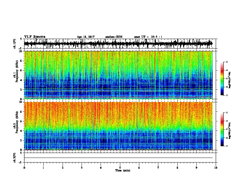Click time axis tick label "4"
Image resolution: width=243 pixels, height=188 pixels.
[x=101, y=168]
